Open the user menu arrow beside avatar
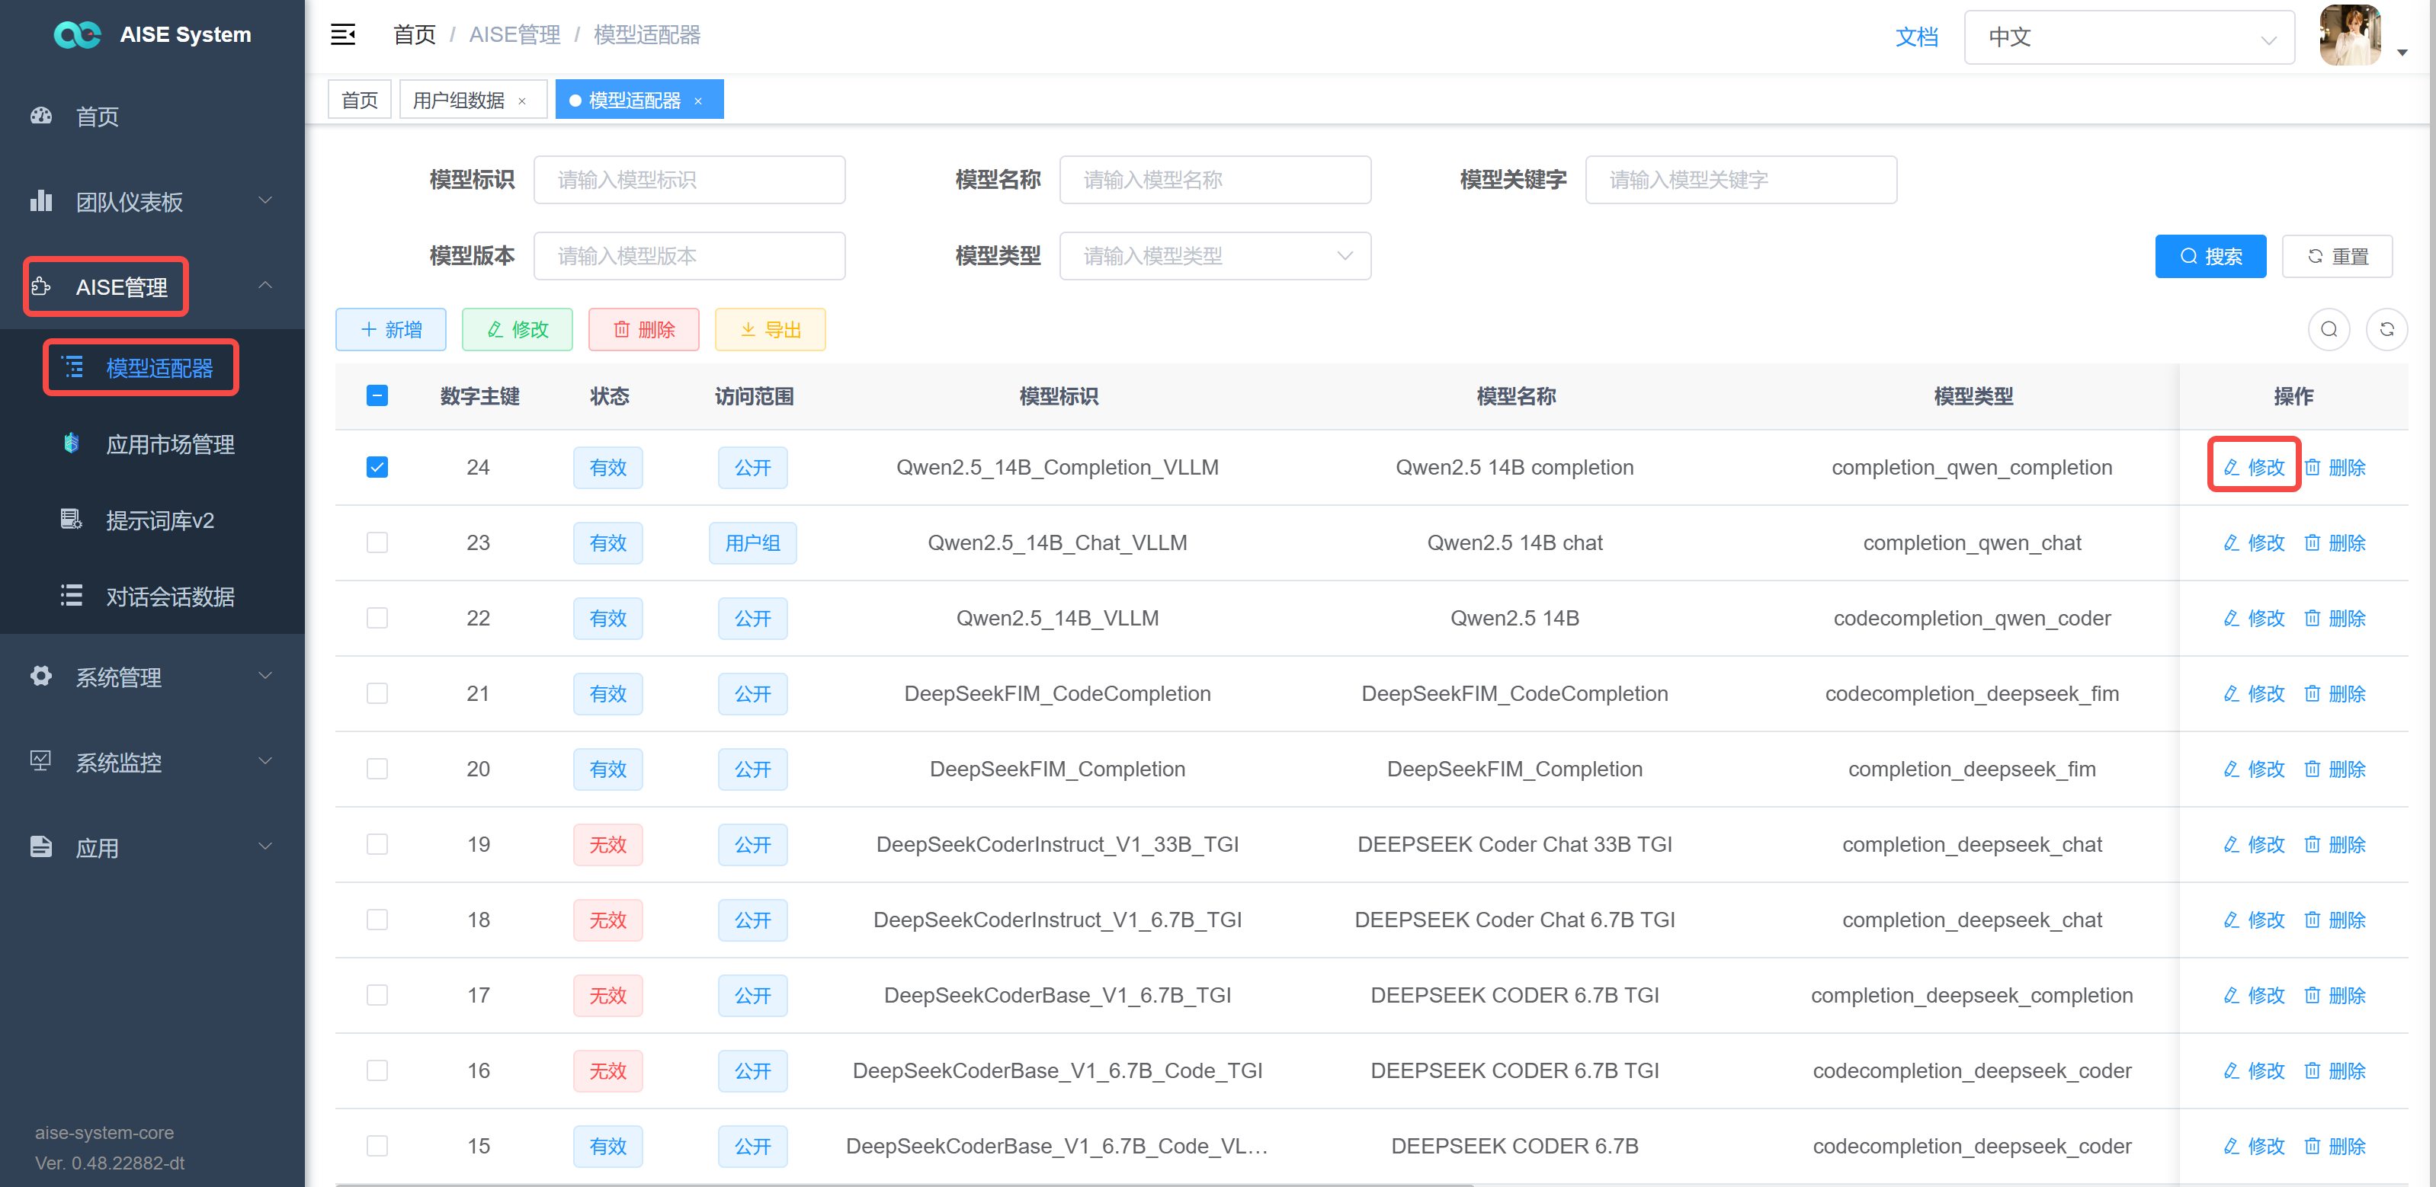Viewport: 2436px width, 1187px height. (x=2403, y=53)
